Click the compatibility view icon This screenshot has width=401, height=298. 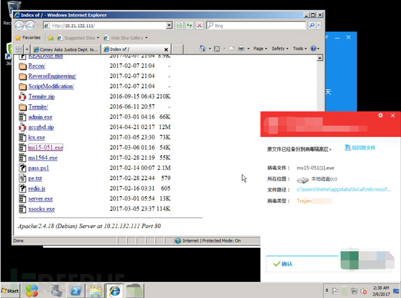(179, 25)
